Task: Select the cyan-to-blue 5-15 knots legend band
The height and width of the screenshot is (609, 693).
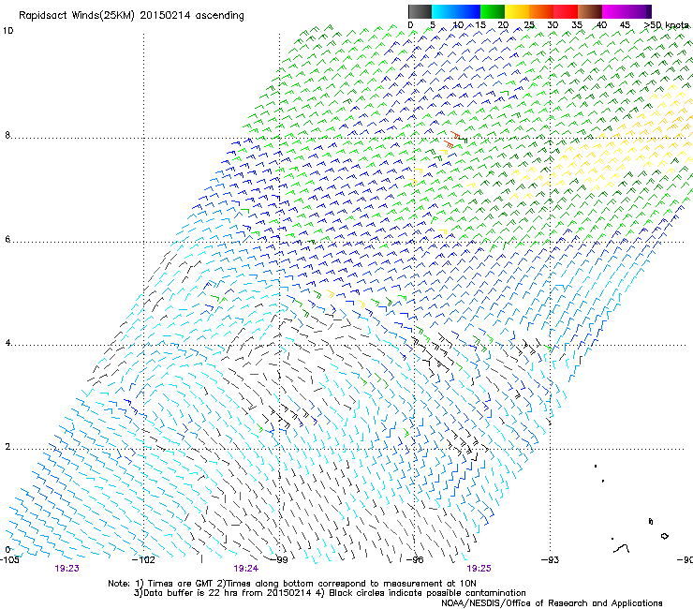Action: [x=456, y=11]
